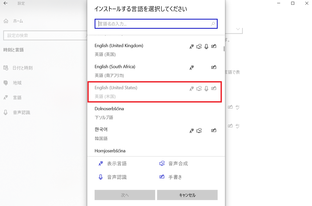Click the microphone icon for English (United Kingdom)
This screenshot has height=206, width=312.
(x=206, y=46)
